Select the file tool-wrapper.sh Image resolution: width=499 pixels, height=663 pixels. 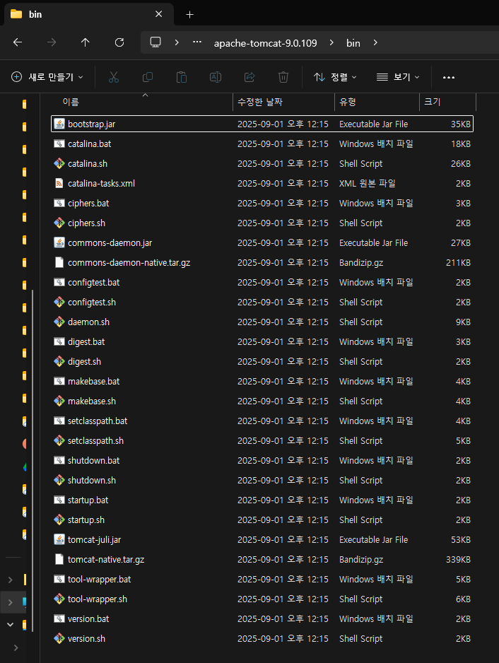(x=262, y=599)
